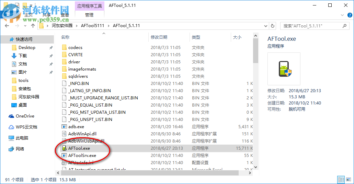Viewport: 354px width, 184px height.
Task: Click the search magnifier icon
Action: pyautogui.click(x=344, y=26)
